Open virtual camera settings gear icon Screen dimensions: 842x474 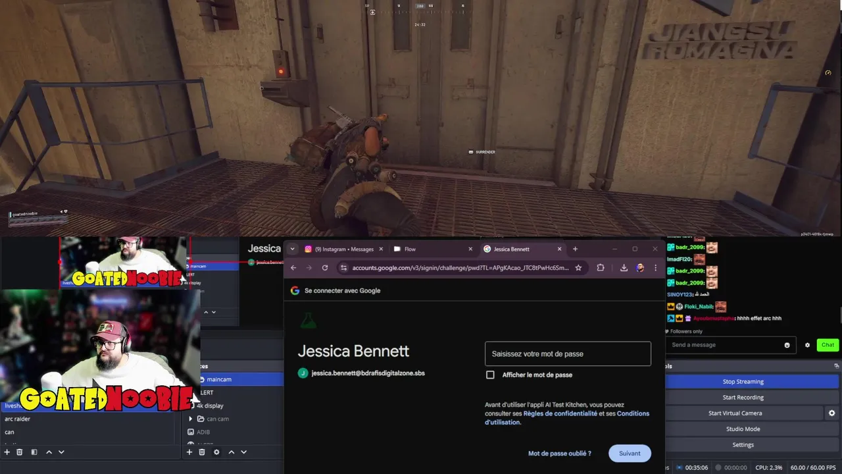(831, 413)
